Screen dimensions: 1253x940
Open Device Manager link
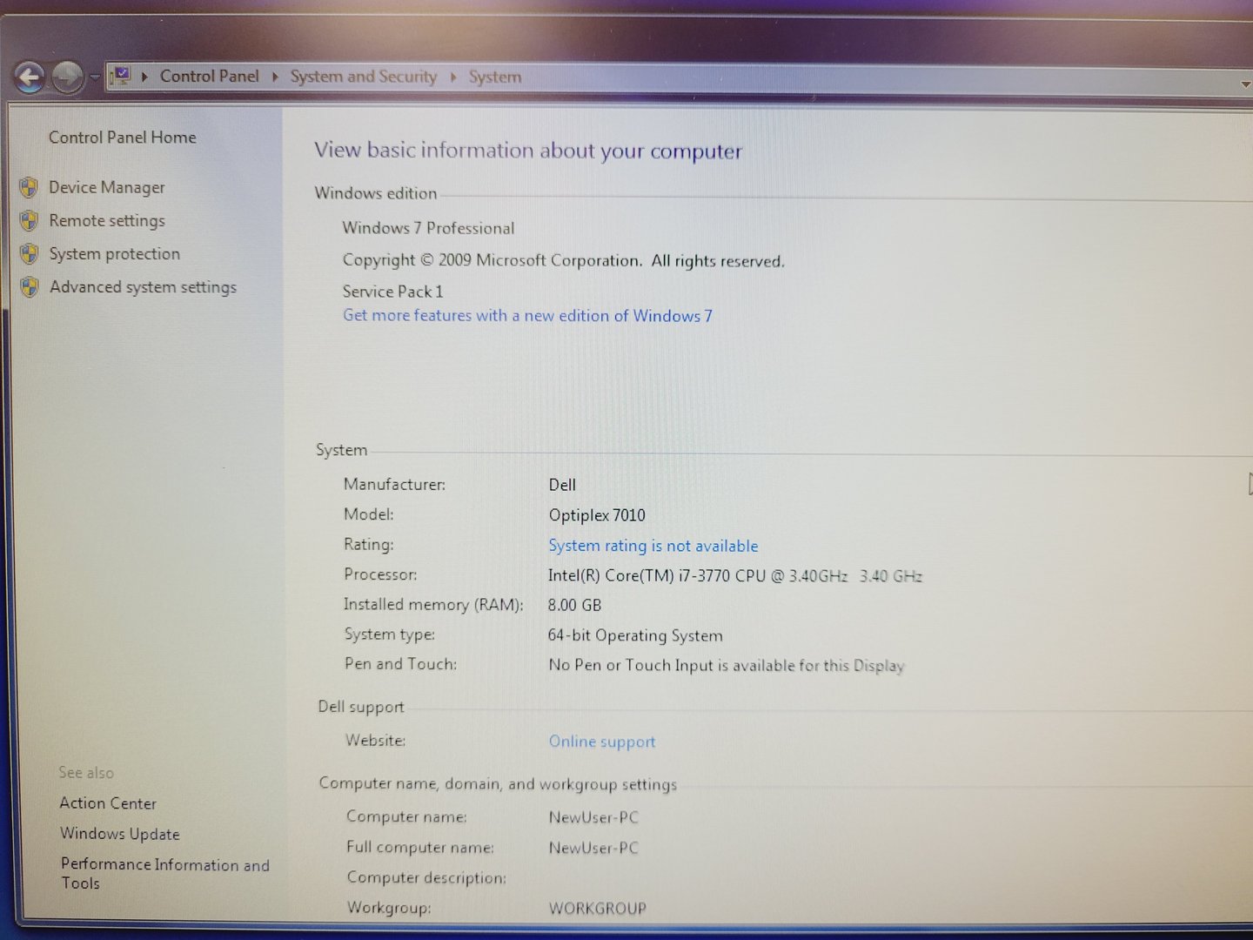tap(107, 187)
